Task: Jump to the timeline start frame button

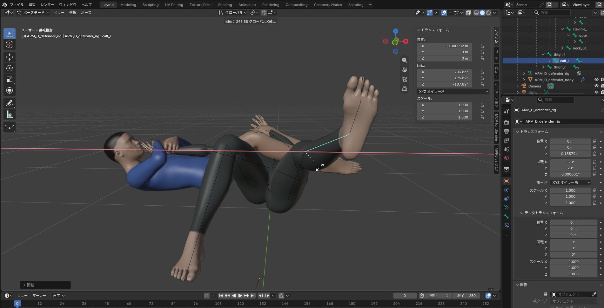Action: click(221, 296)
